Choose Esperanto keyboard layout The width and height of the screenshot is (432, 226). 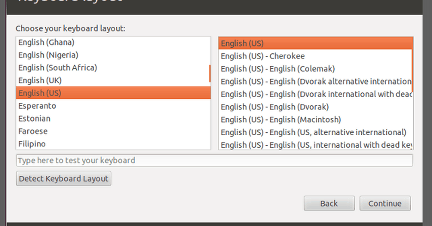click(37, 106)
